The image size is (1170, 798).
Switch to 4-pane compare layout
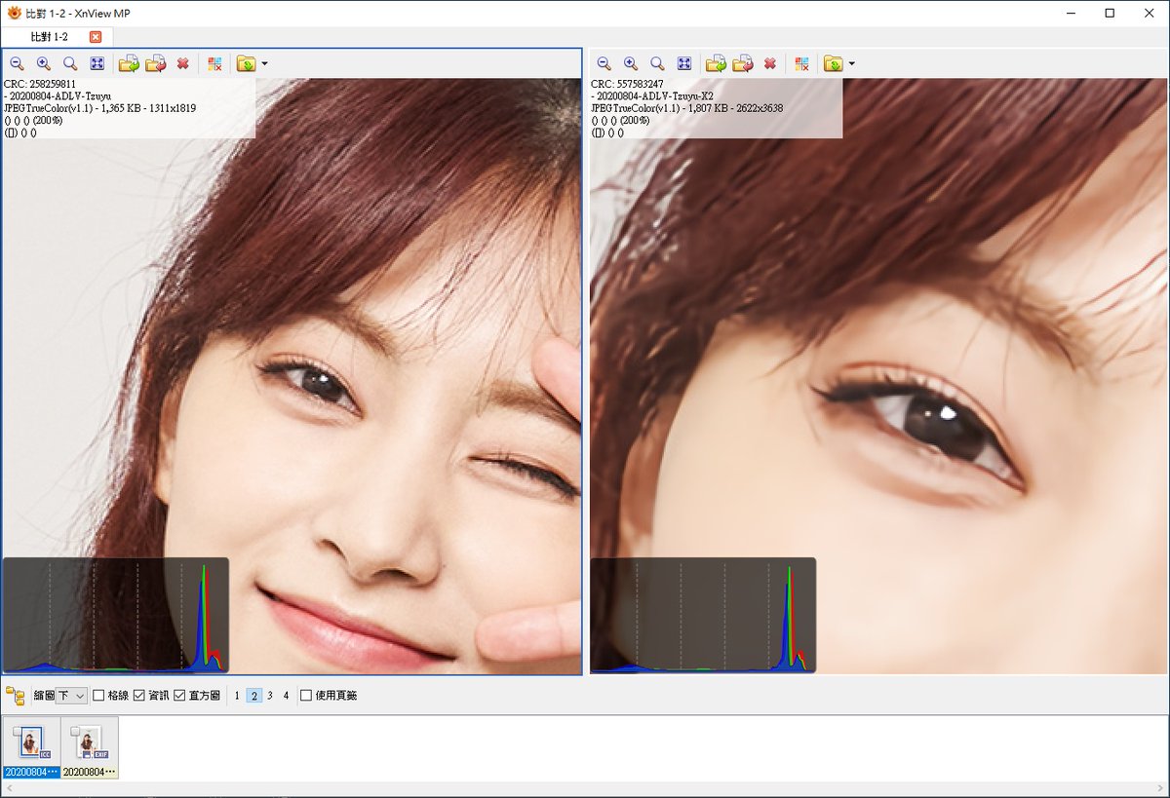(287, 696)
